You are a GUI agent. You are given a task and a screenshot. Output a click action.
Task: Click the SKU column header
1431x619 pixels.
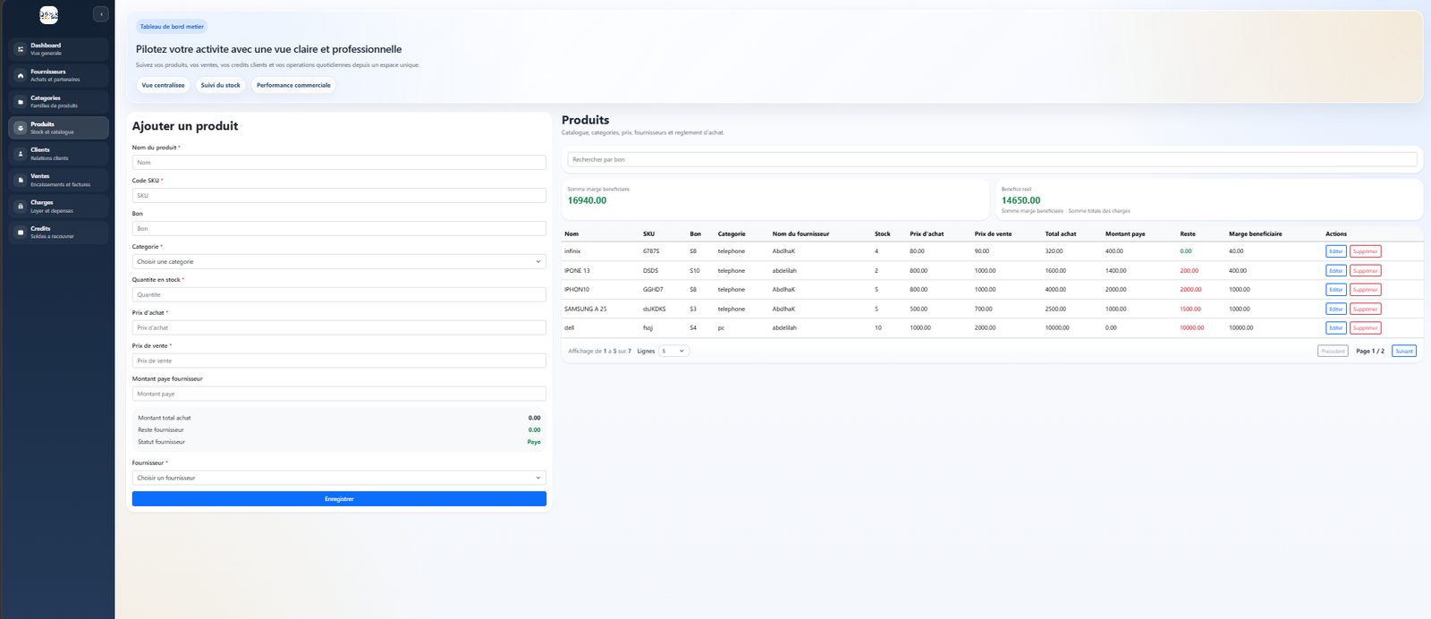pos(648,234)
